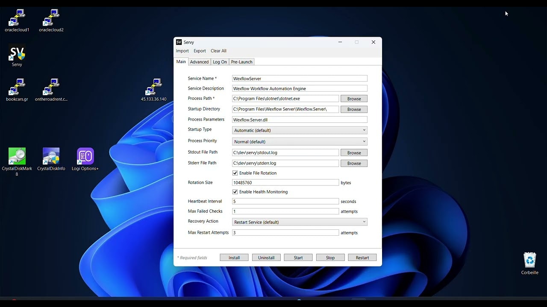Click the Startup Directory text field
Viewport: 547px width, 307px height.
pos(285,109)
